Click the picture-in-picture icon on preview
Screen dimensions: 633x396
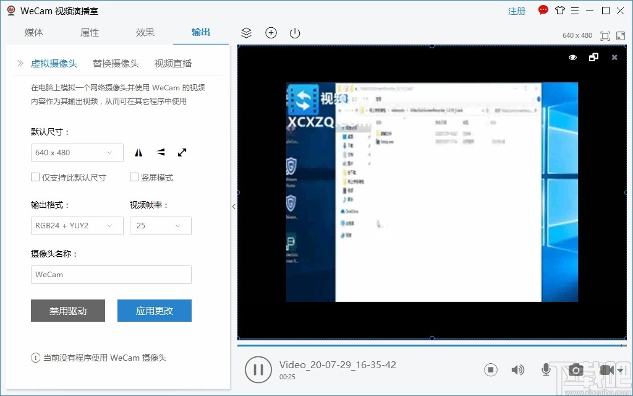point(593,57)
